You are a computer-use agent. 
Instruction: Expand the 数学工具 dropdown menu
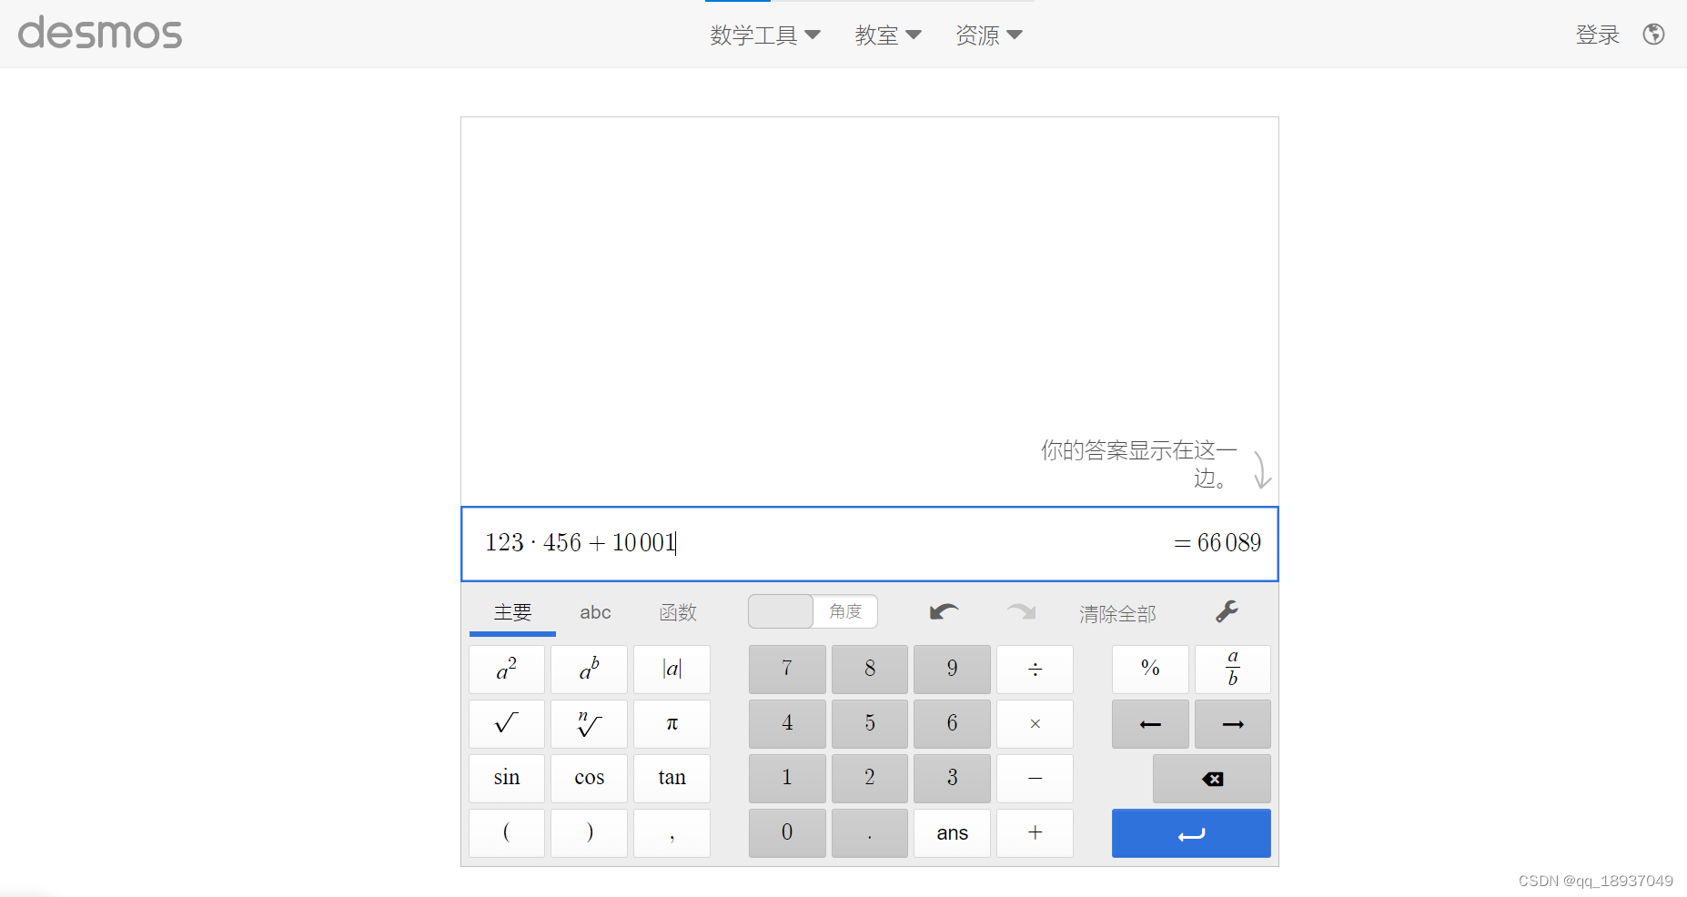click(765, 35)
